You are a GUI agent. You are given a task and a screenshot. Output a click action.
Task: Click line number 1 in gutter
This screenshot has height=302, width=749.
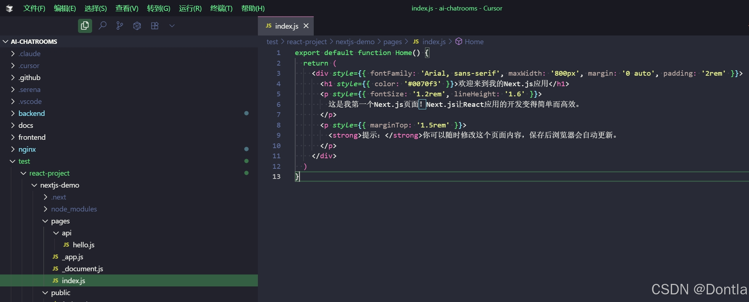[x=279, y=53]
